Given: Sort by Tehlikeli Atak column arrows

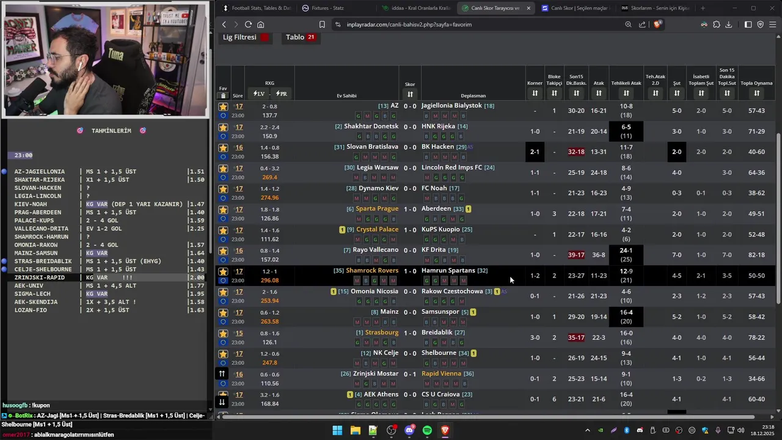Looking at the screenshot, I should 626,93.
